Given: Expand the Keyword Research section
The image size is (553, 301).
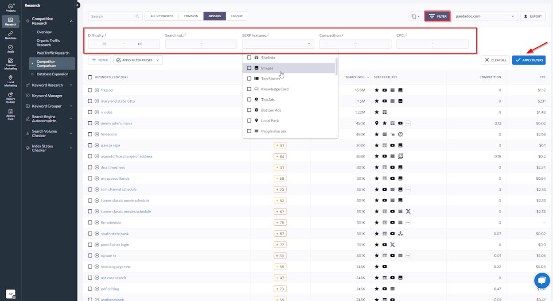Looking at the screenshot, I should point(71,85).
